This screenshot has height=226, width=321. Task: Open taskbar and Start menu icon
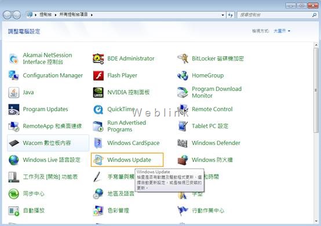[14, 177]
